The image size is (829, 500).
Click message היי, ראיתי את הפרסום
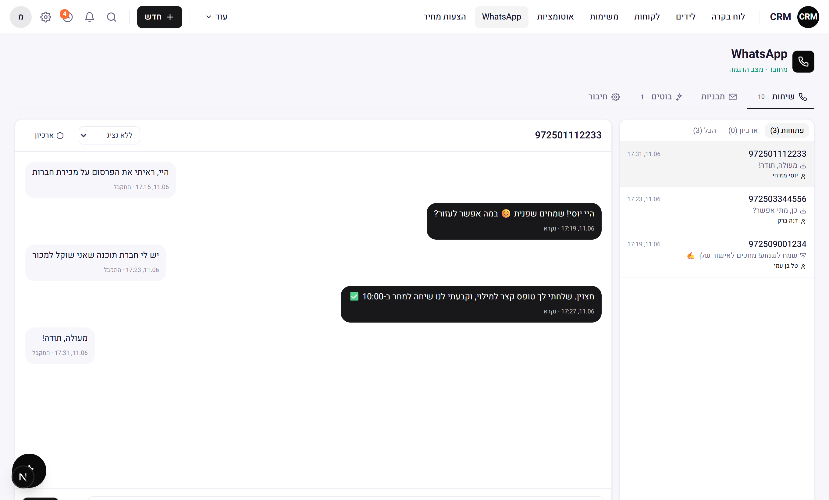100,180
